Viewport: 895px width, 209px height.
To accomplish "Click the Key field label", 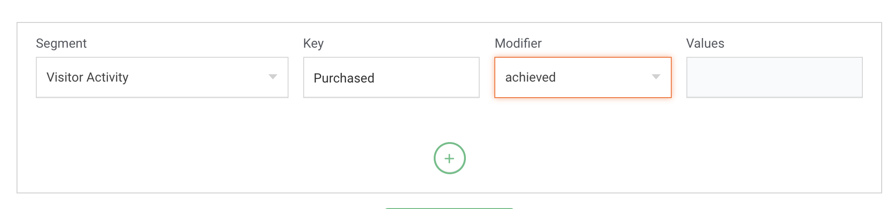I will click(313, 44).
